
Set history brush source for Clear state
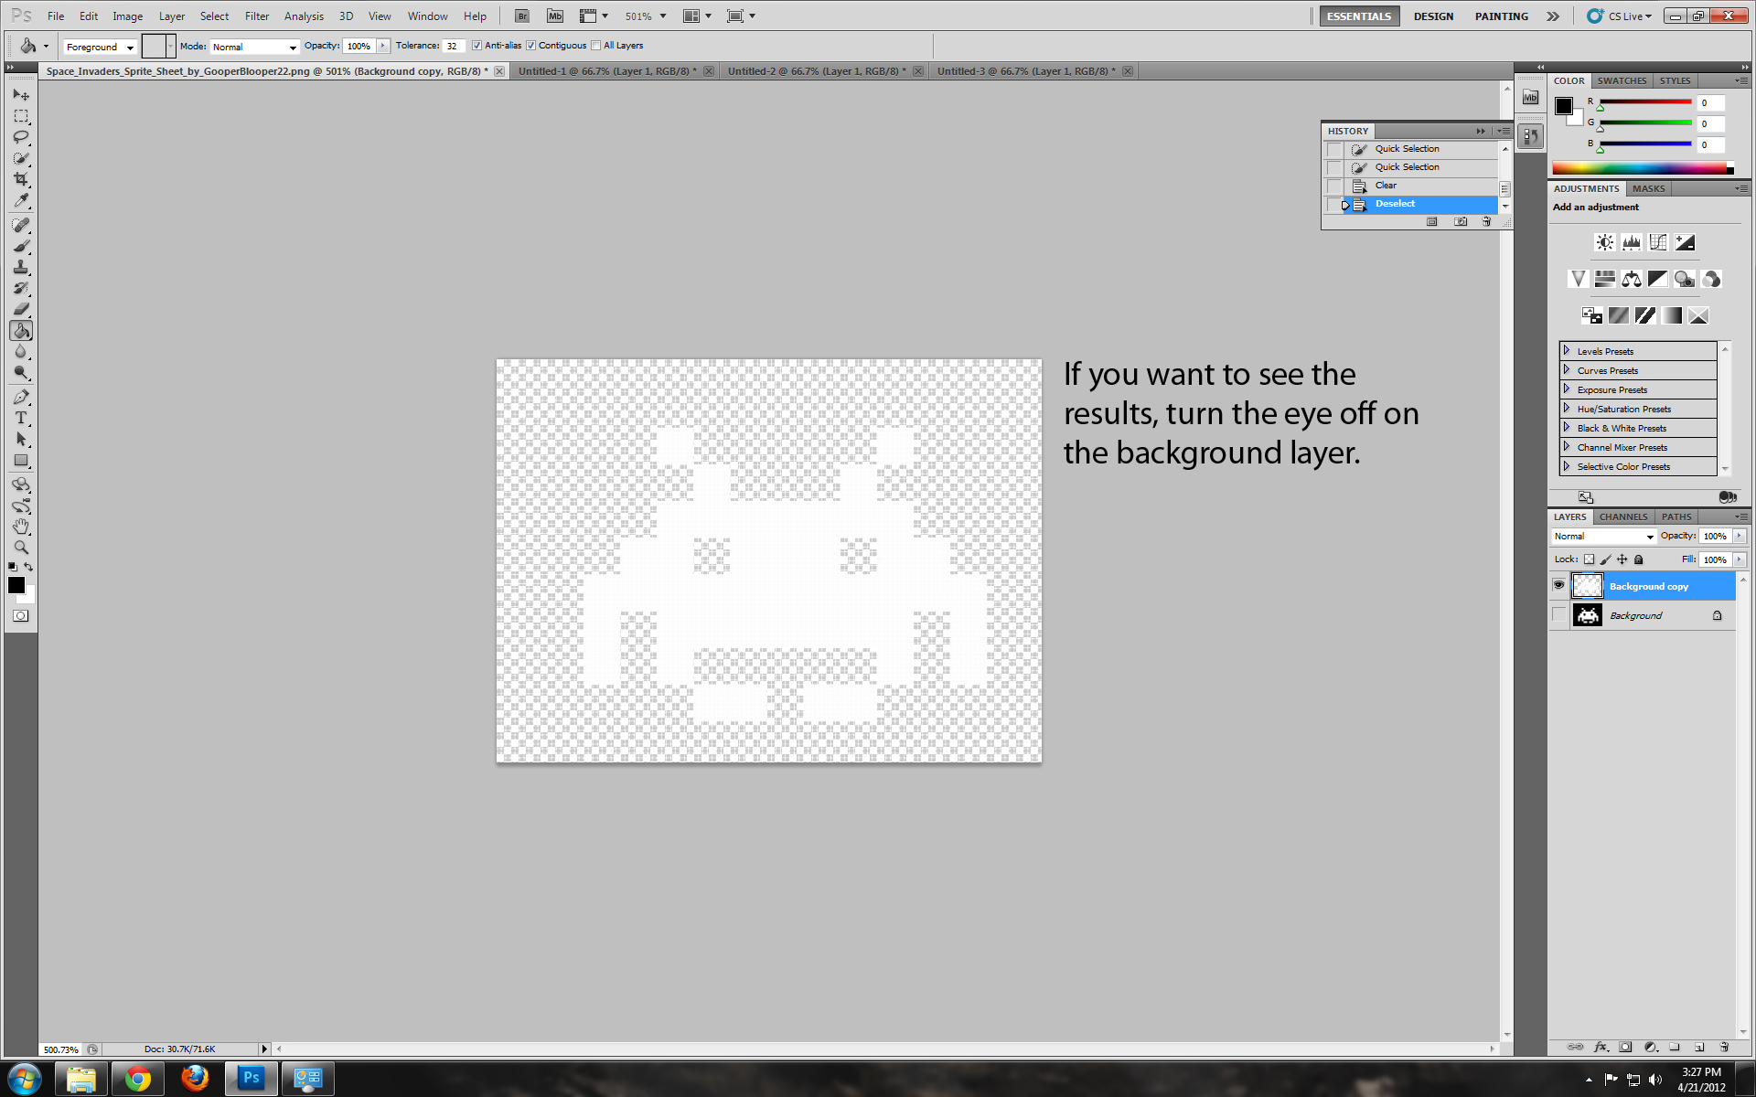tap(1335, 186)
